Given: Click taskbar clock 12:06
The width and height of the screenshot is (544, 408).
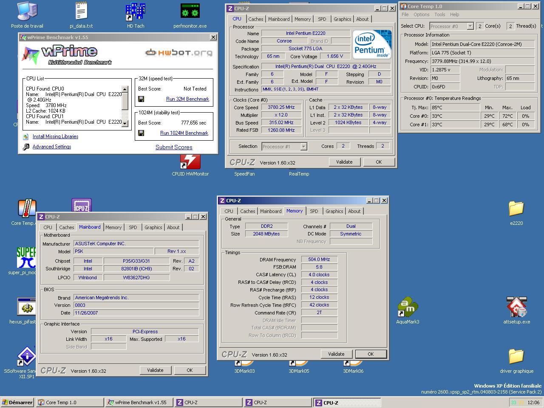Looking at the screenshot, I should coord(533,402).
